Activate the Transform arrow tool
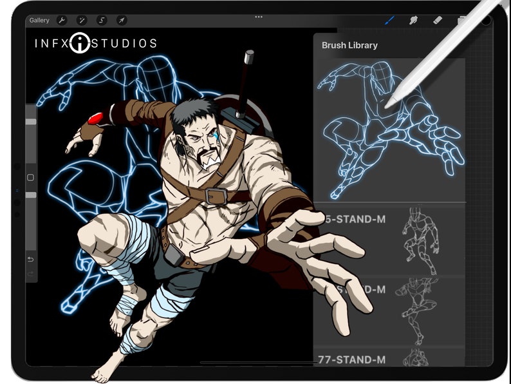 (122, 21)
